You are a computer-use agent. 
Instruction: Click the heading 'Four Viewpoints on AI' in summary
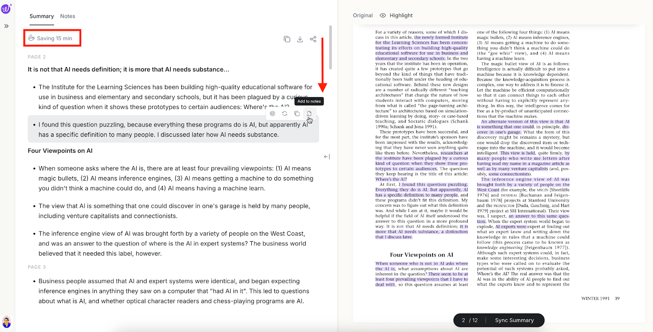[x=60, y=151]
